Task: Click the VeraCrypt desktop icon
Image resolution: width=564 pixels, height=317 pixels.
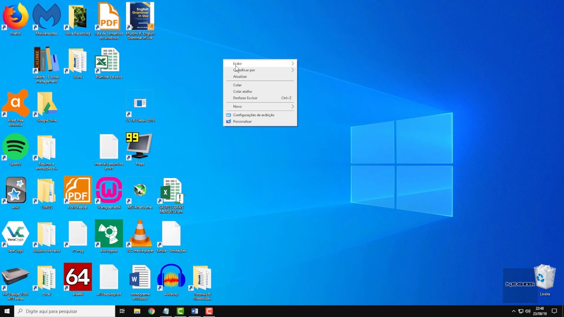Action: [x=15, y=234]
